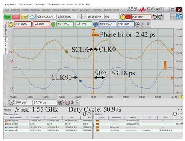185x141 pixels.
Task: Click the add channel plus icon
Action: 137,24
